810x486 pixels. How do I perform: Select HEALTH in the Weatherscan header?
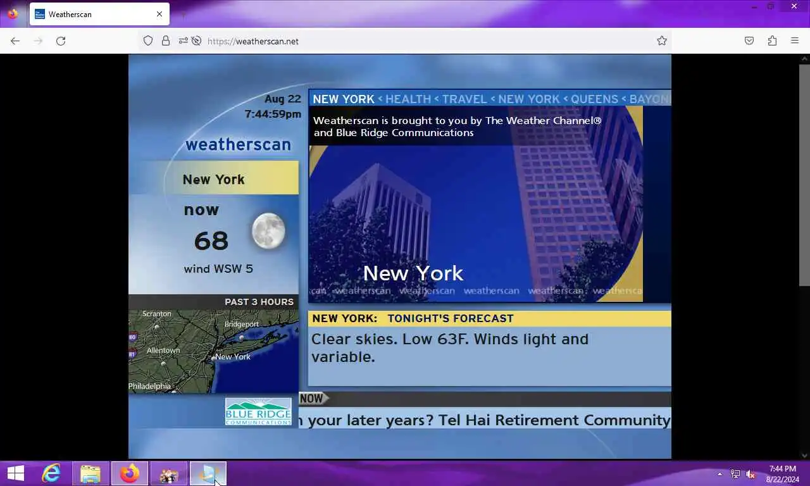[x=408, y=99]
